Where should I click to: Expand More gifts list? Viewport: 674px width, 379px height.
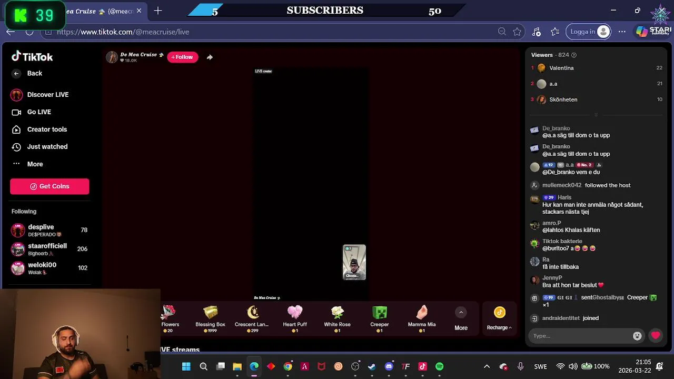(461, 319)
